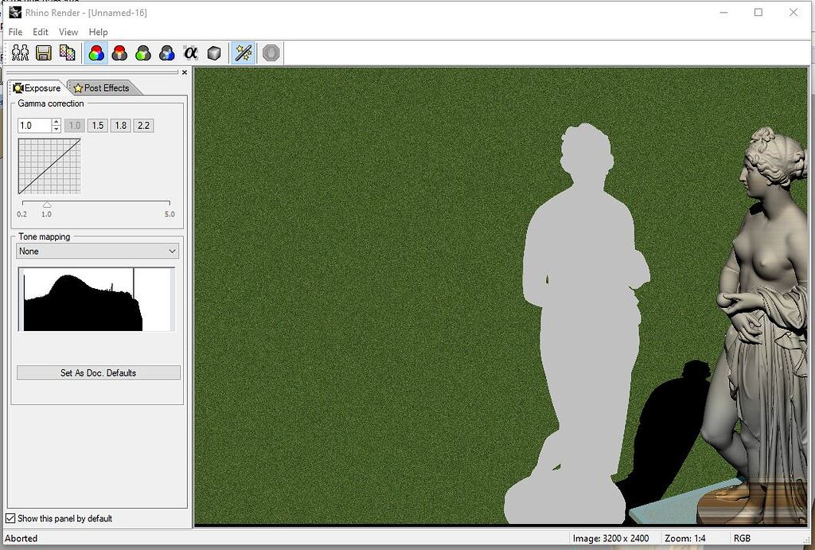
Task: Toggle off the stop-sign render control
Action: pos(271,53)
